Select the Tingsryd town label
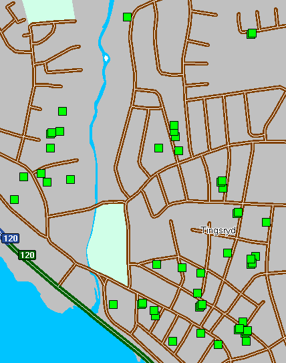The height and width of the screenshot is (363, 286). point(219,231)
